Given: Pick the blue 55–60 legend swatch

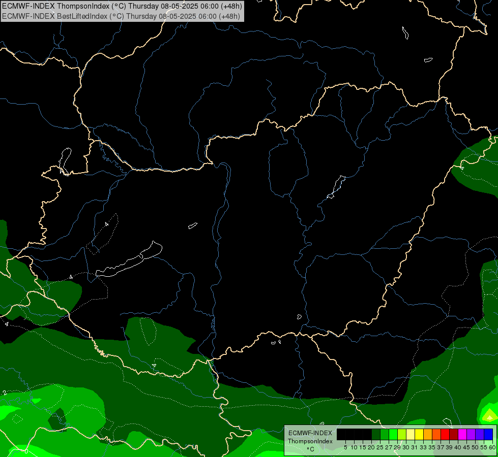Looking at the screenshot, I should point(488,434).
